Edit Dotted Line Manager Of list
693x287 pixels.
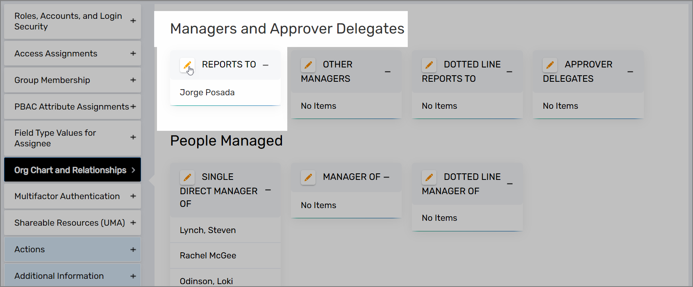tap(429, 177)
